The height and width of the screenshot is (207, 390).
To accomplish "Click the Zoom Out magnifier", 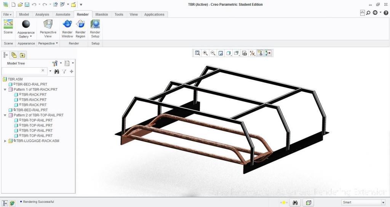I will click(213, 53).
